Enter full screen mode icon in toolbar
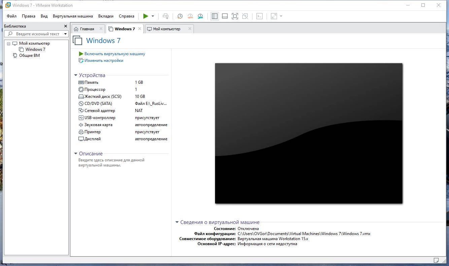Image resolution: width=449 pixels, height=266 pixels. (235, 16)
